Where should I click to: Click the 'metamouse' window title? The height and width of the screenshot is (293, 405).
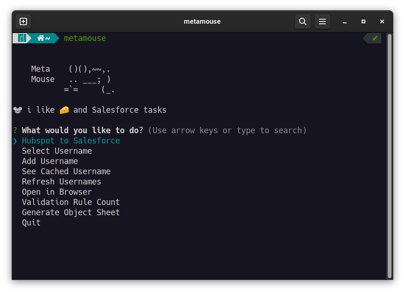[202, 21]
